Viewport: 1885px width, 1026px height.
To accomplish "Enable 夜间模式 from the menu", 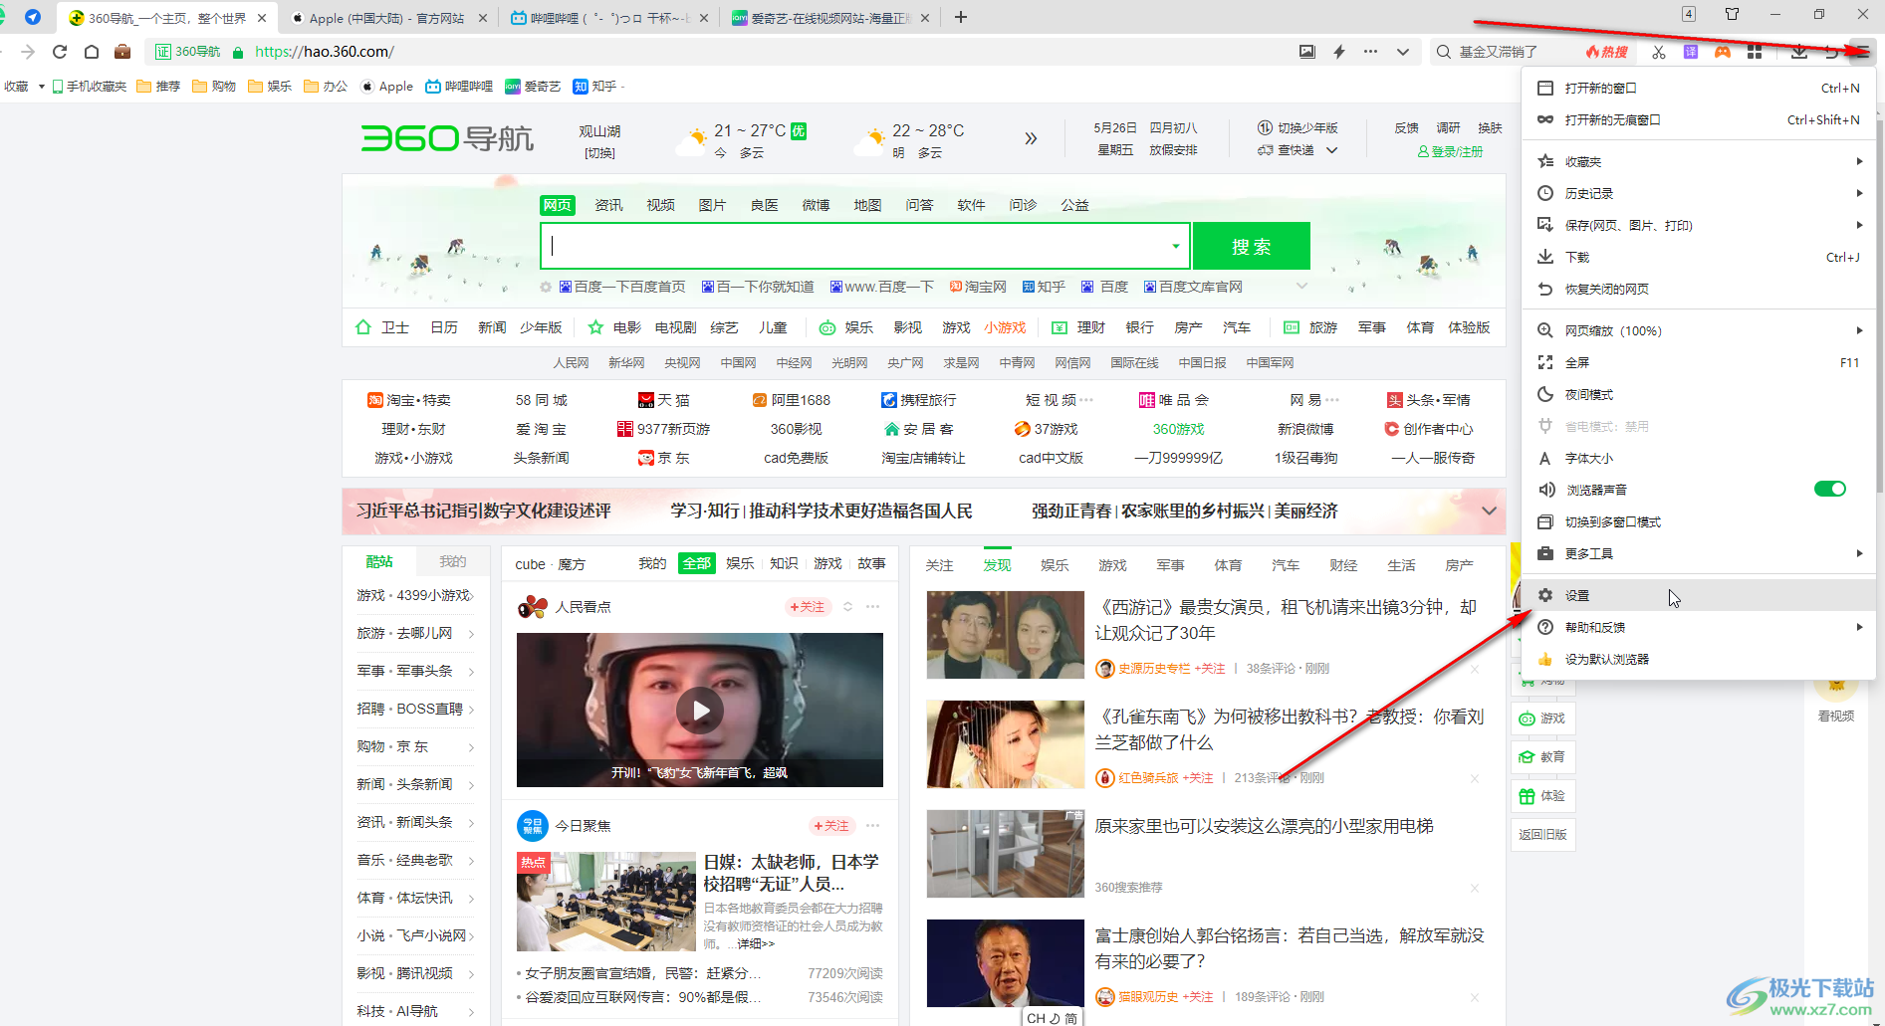I will click(1698, 394).
